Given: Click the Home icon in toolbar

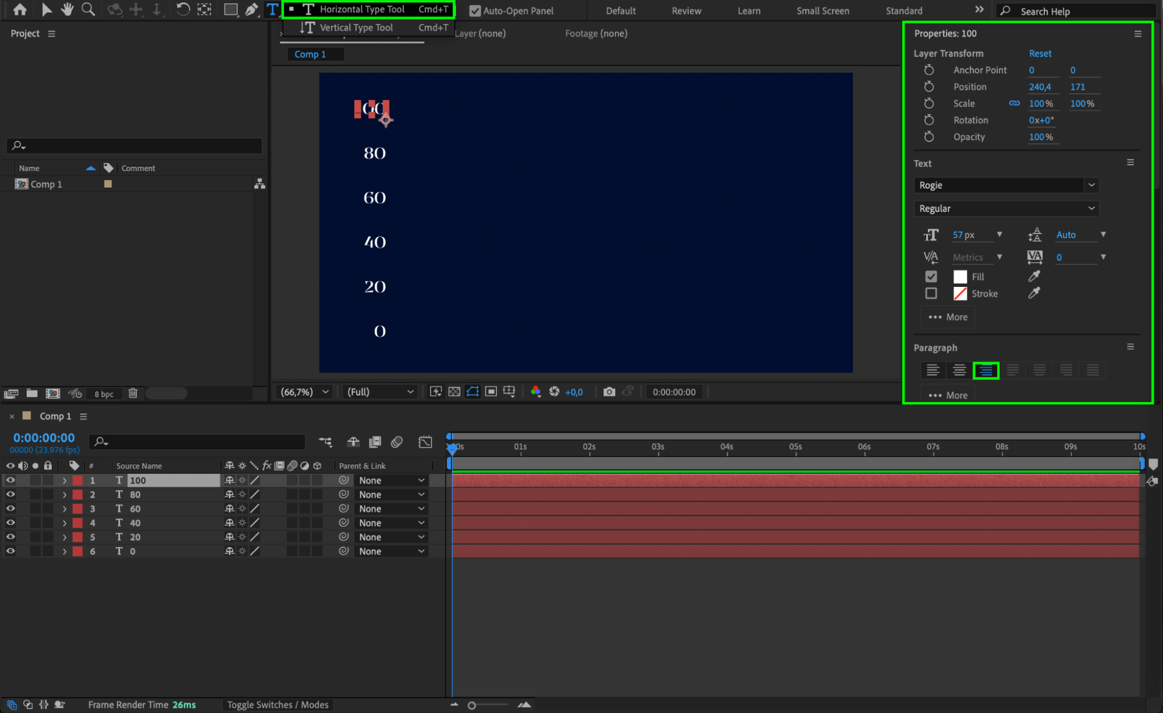Looking at the screenshot, I should pyautogui.click(x=20, y=9).
